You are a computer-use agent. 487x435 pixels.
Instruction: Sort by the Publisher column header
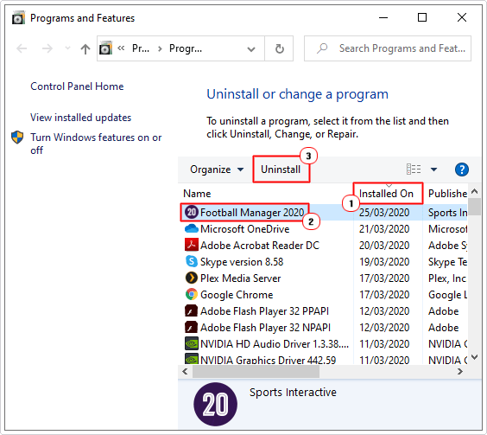point(447,194)
